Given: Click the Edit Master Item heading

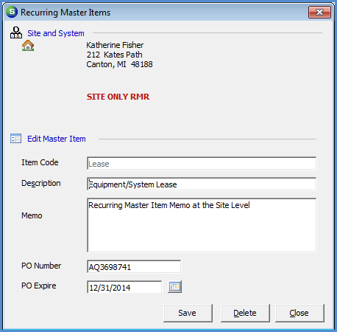Looking at the screenshot, I should (x=57, y=139).
